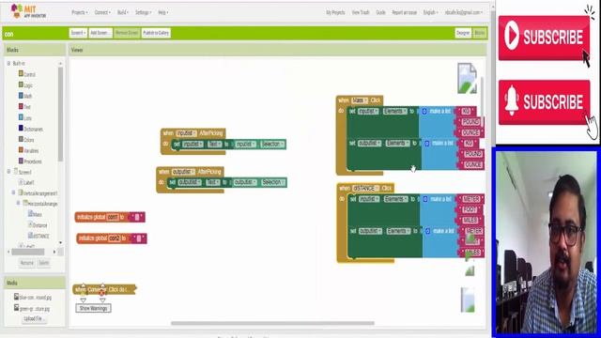Click the bell Subscribe banner

click(544, 102)
